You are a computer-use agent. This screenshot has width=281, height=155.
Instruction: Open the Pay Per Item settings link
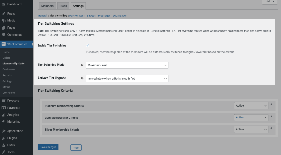77,16
